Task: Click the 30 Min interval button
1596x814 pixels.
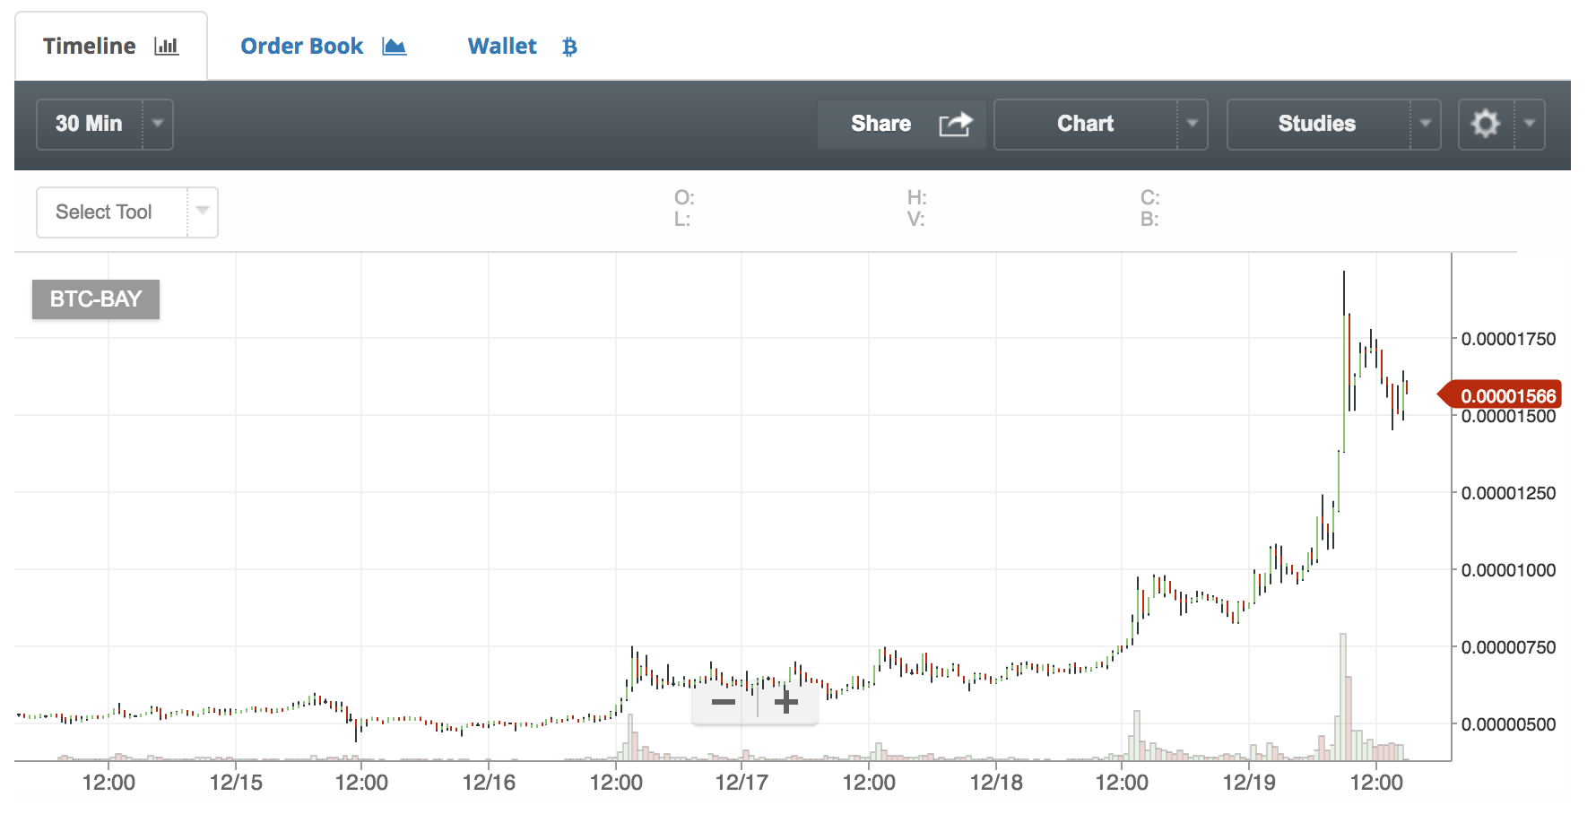Action: pyautogui.click(x=89, y=124)
